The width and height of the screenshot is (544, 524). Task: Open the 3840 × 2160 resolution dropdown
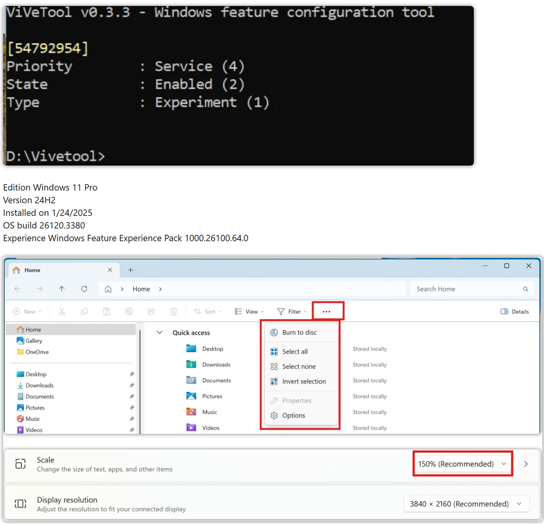point(467,504)
